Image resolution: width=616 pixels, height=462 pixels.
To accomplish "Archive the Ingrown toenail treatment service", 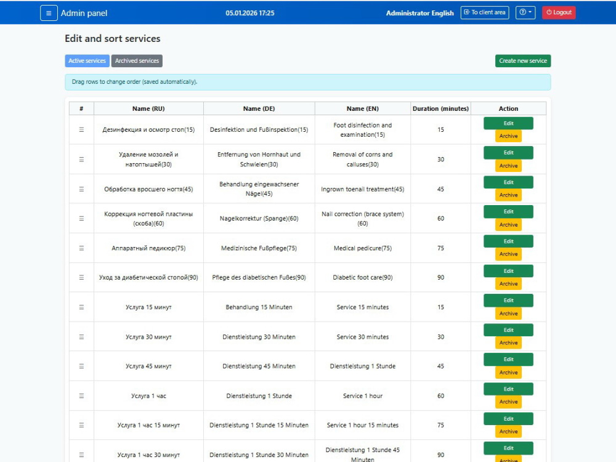I will (x=508, y=195).
